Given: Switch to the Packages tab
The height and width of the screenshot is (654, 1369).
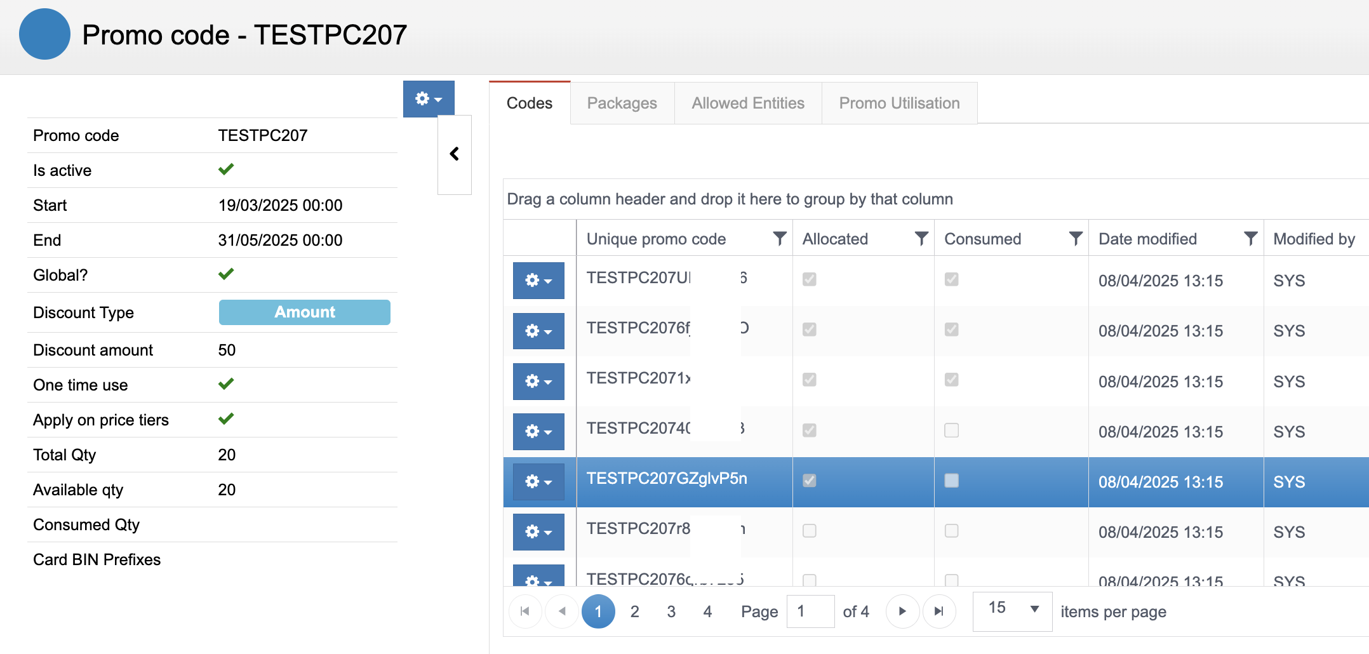Looking at the screenshot, I should (622, 103).
